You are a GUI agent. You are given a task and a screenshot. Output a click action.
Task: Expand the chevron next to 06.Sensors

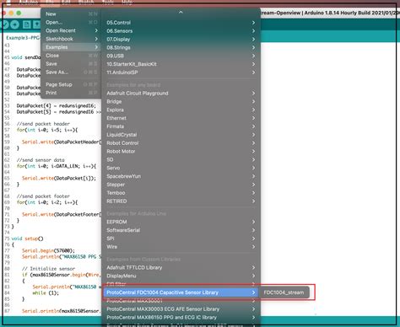tap(253, 31)
